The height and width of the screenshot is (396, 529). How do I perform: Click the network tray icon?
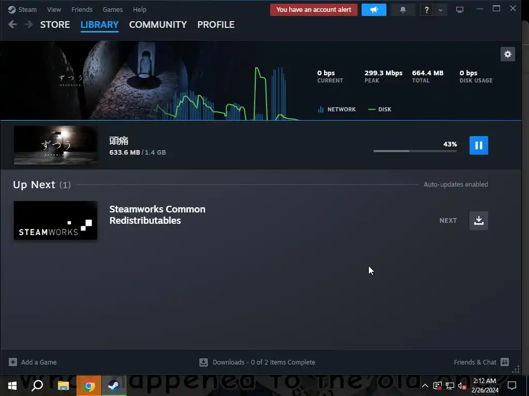coord(450,386)
